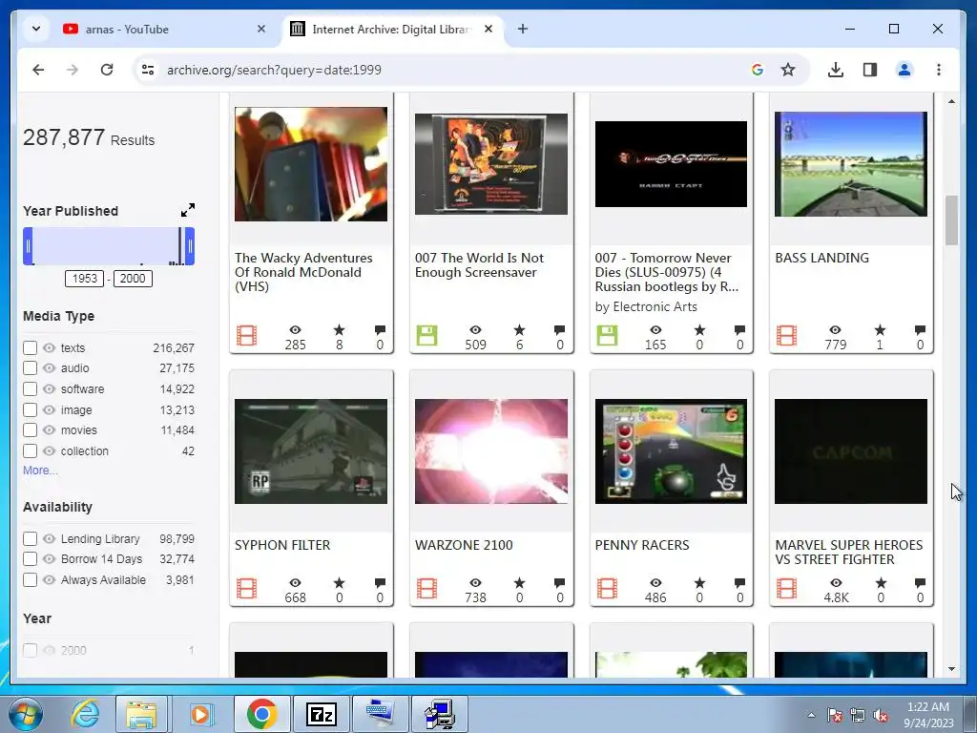Open the tab search dropdown arrow
The height and width of the screenshot is (733, 977).
(x=36, y=29)
